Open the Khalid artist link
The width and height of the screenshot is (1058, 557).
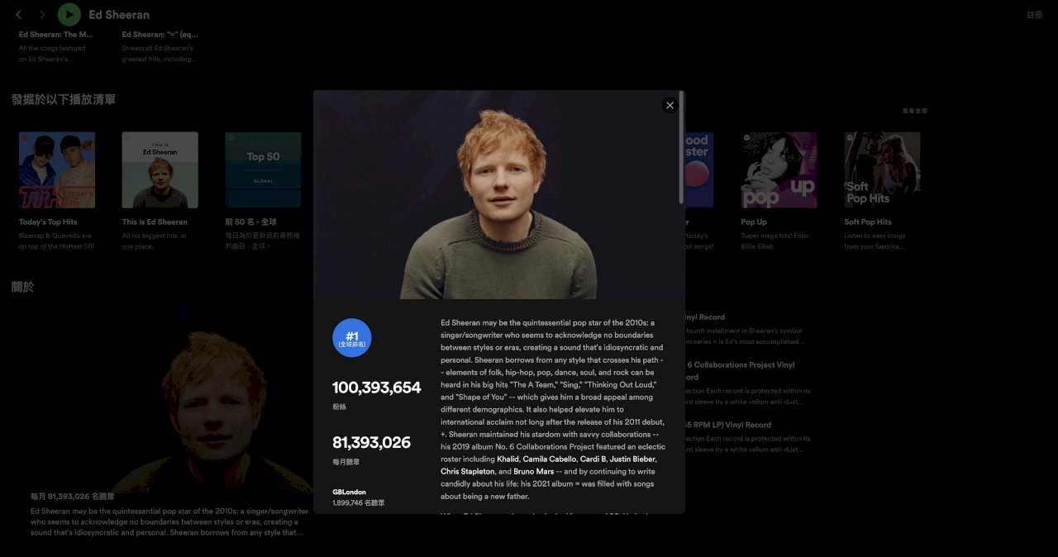click(508, 459)
